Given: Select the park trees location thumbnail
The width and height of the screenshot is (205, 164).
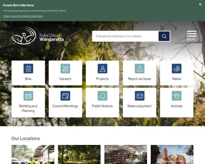Looking at the screenshot, I should tap(79, 154).
